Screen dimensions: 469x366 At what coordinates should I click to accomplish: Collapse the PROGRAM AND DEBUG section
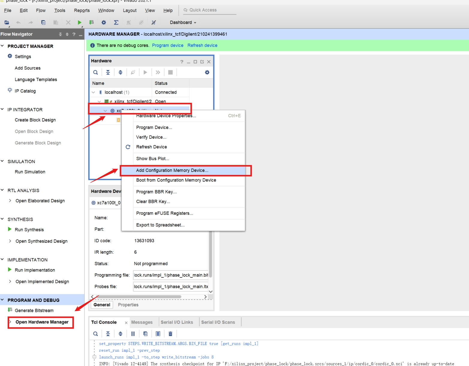[2, 300]
